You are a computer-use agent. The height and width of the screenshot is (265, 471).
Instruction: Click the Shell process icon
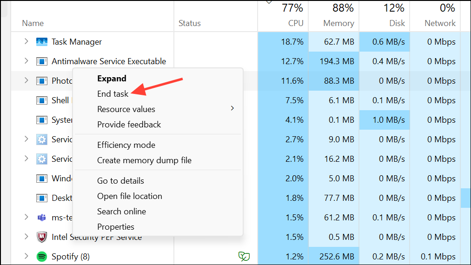(42, 100)
